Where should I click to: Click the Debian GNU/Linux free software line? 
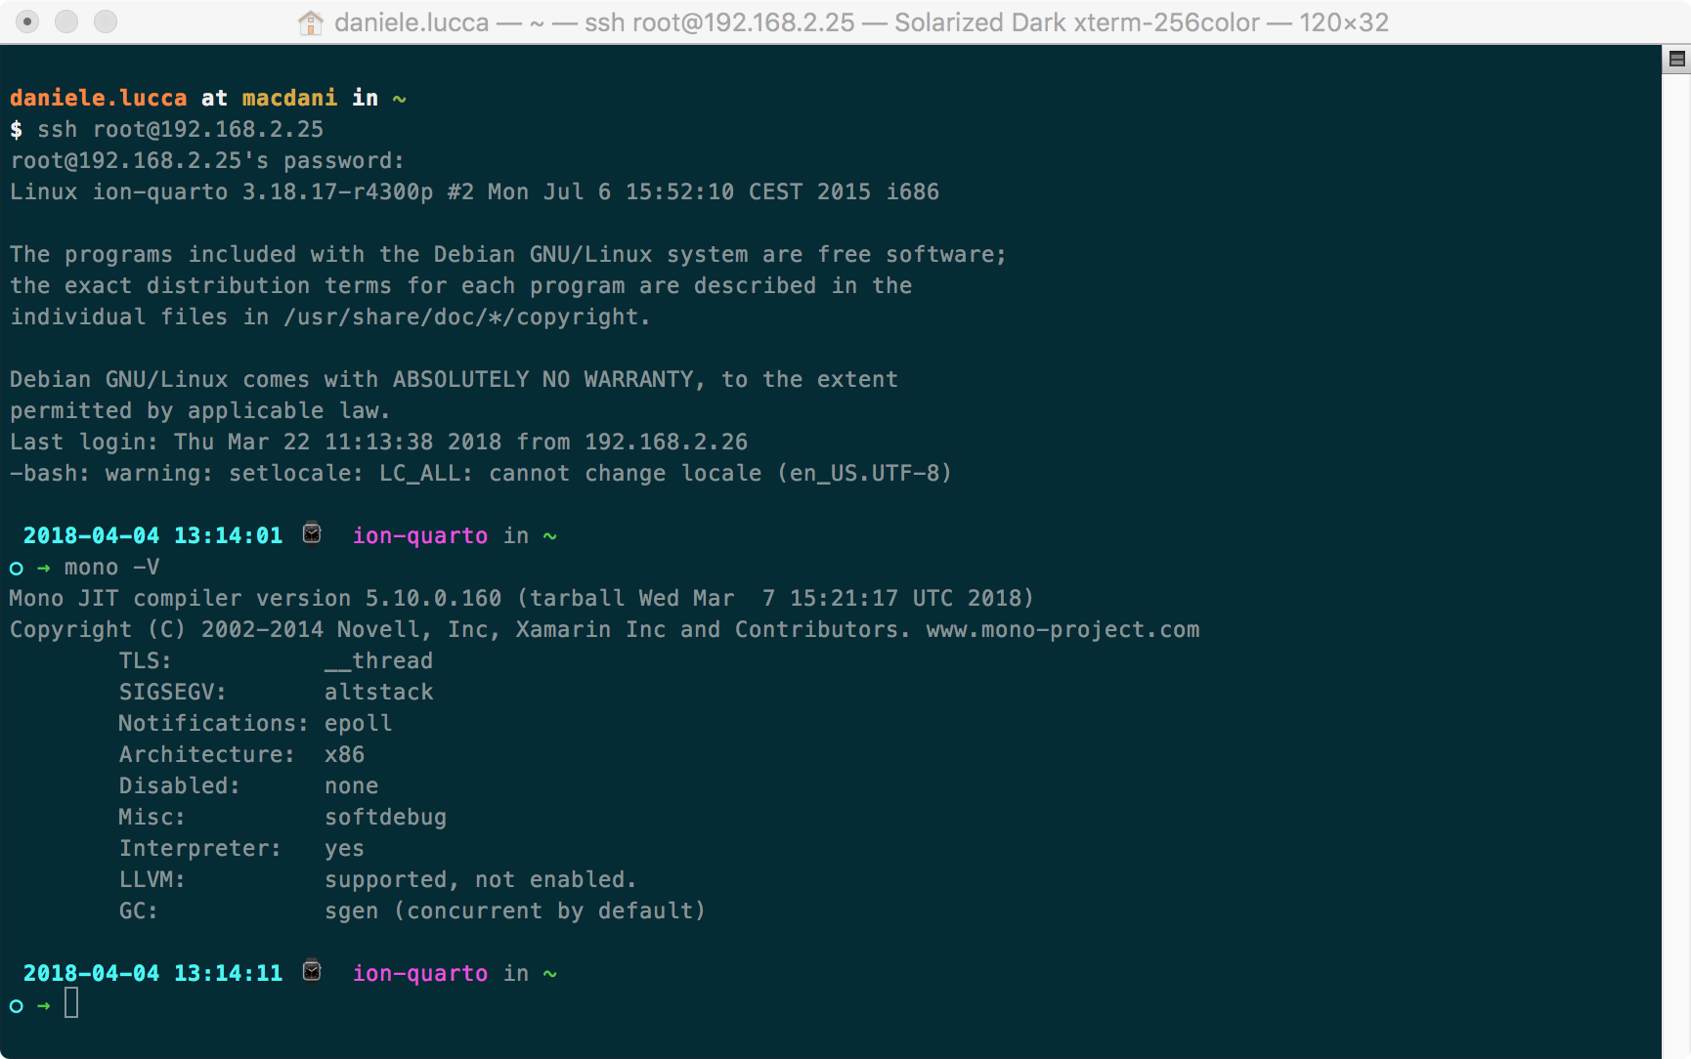coord(508,254)
